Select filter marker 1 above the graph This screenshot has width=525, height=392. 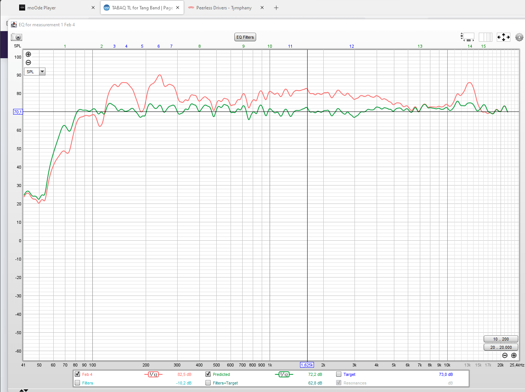65,46
